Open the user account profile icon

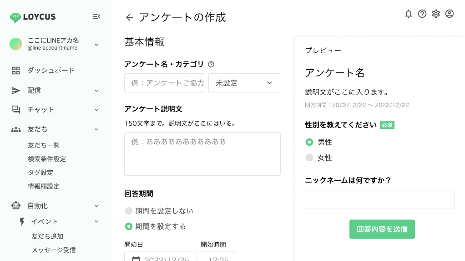pos(450,14)
